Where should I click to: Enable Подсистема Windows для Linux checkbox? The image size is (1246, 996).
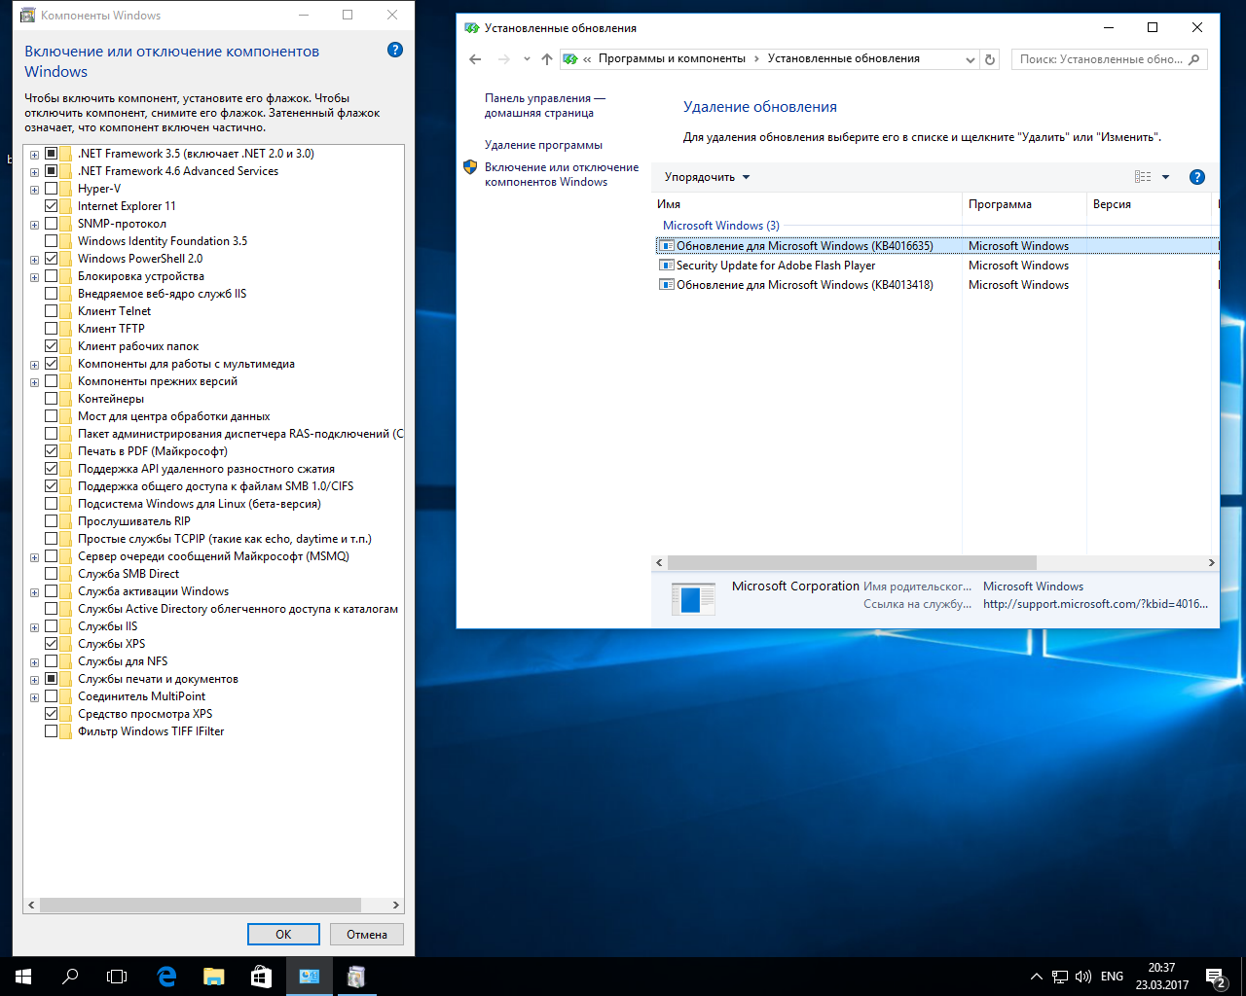coord(51,504)
